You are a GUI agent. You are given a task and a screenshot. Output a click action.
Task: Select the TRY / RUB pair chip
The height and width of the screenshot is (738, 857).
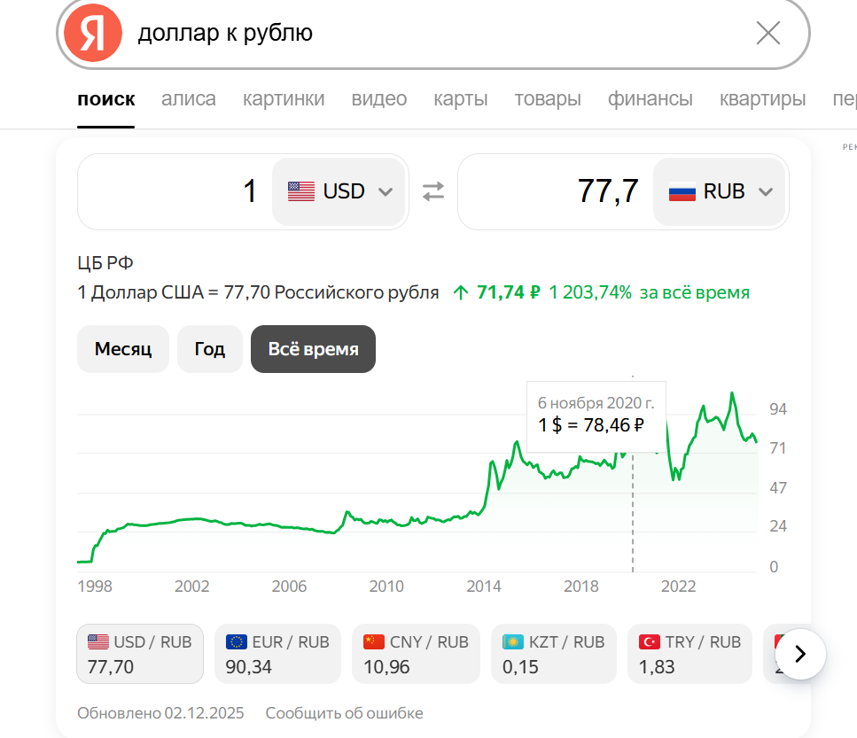[689, 654]
